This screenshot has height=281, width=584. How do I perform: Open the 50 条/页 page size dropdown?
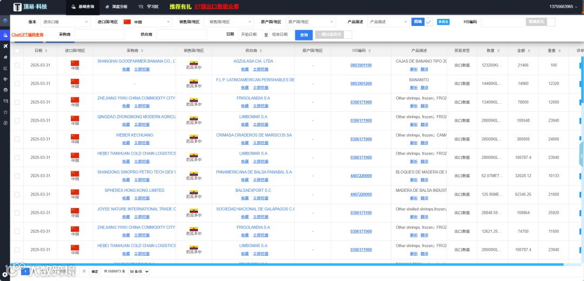click(x=138, y=272)
